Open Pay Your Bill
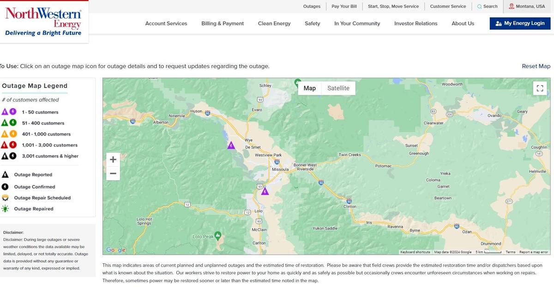The image size is (554, 290). click(344, 6)
